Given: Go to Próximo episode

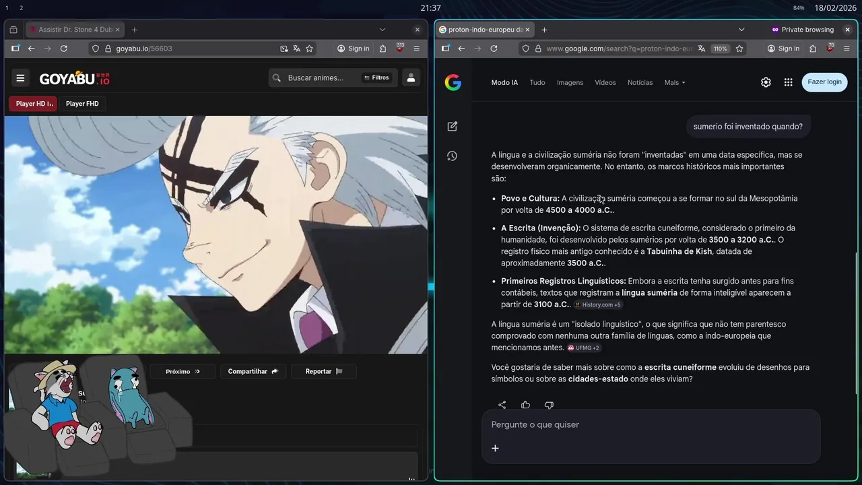Looking at the screenshot, I should [x=183, y=371].
